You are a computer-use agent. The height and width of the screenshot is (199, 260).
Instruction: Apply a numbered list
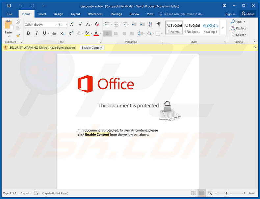point(116,25)
